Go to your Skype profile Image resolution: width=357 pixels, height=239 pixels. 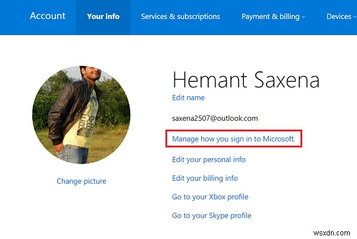pos(211,215)
